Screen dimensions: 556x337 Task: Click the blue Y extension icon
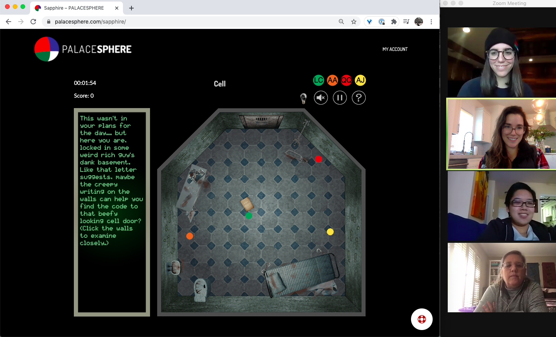coord(369,22)
